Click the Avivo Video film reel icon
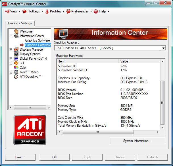This screenshot has height=166, width=173. point(16,72)
